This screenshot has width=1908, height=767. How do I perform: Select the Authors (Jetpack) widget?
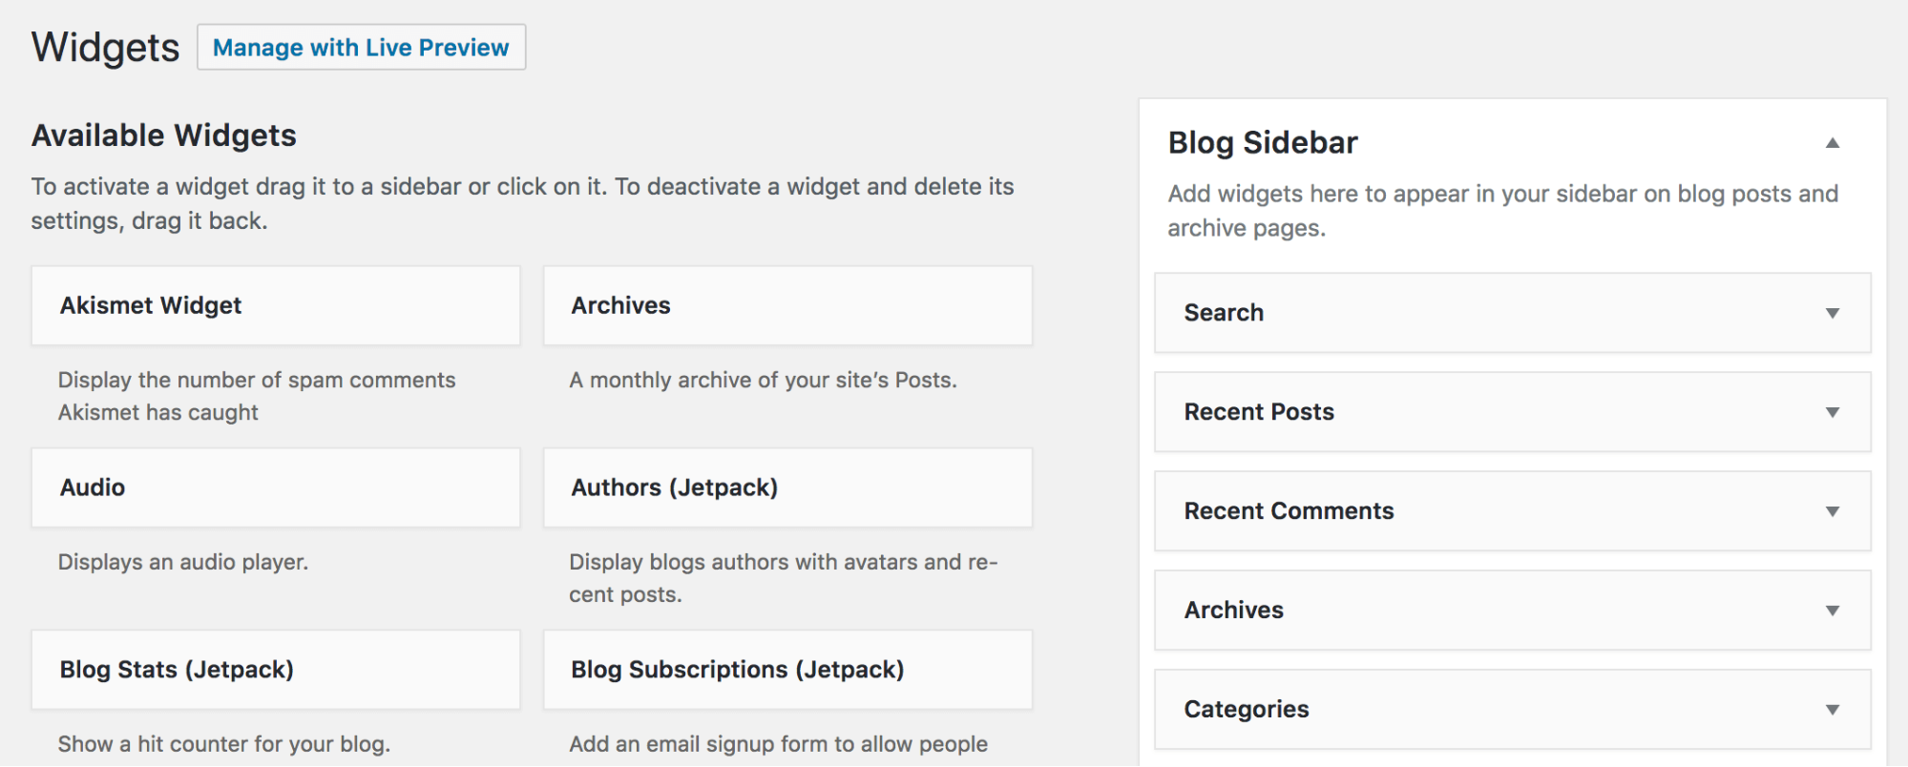coord(787,487)
